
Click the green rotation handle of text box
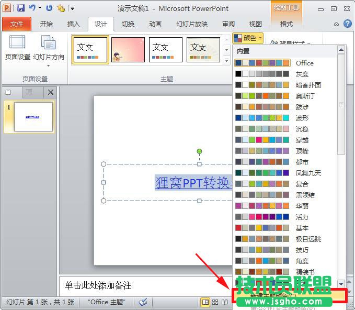coord(199,151)
